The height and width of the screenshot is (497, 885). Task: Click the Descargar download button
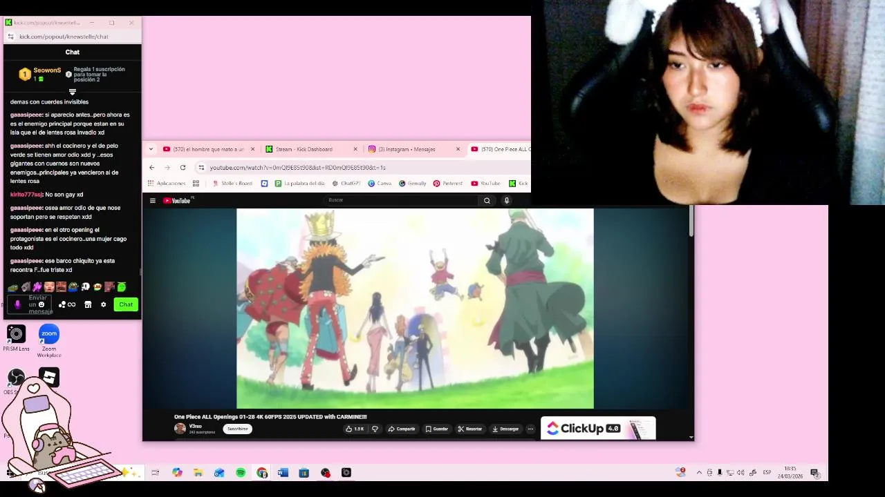(x=505, y=429)
